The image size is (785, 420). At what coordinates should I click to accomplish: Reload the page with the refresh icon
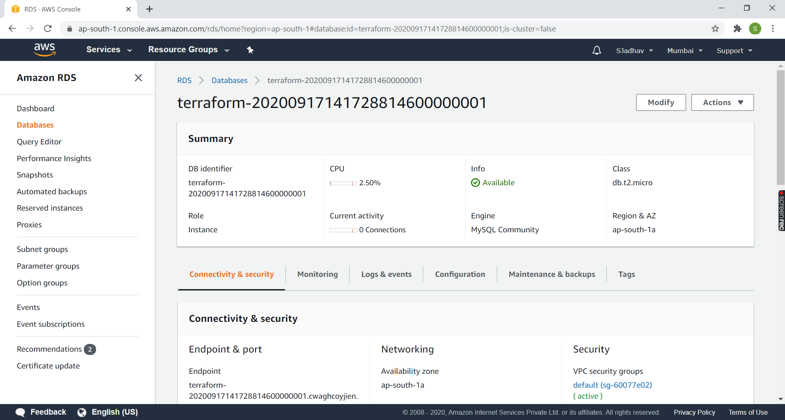tap(48, 29)
